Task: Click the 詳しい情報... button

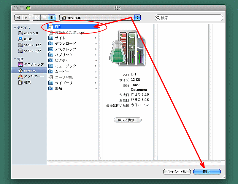Action: pos(128,120)
